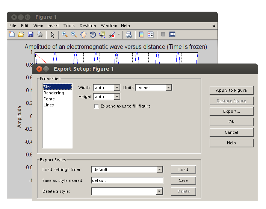
Task: Open file using the folder icon
Action: (21, 35)
